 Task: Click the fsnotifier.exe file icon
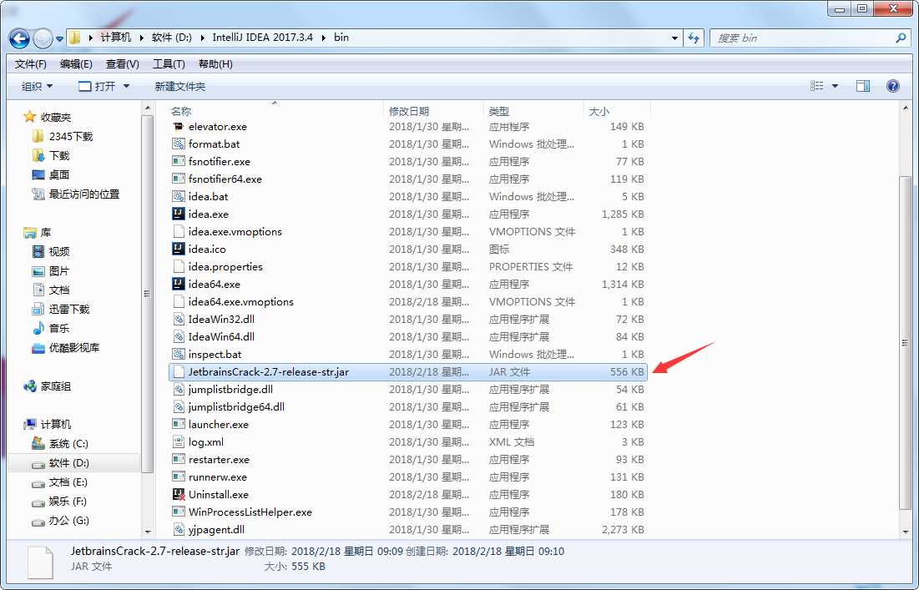click(179, 161)
